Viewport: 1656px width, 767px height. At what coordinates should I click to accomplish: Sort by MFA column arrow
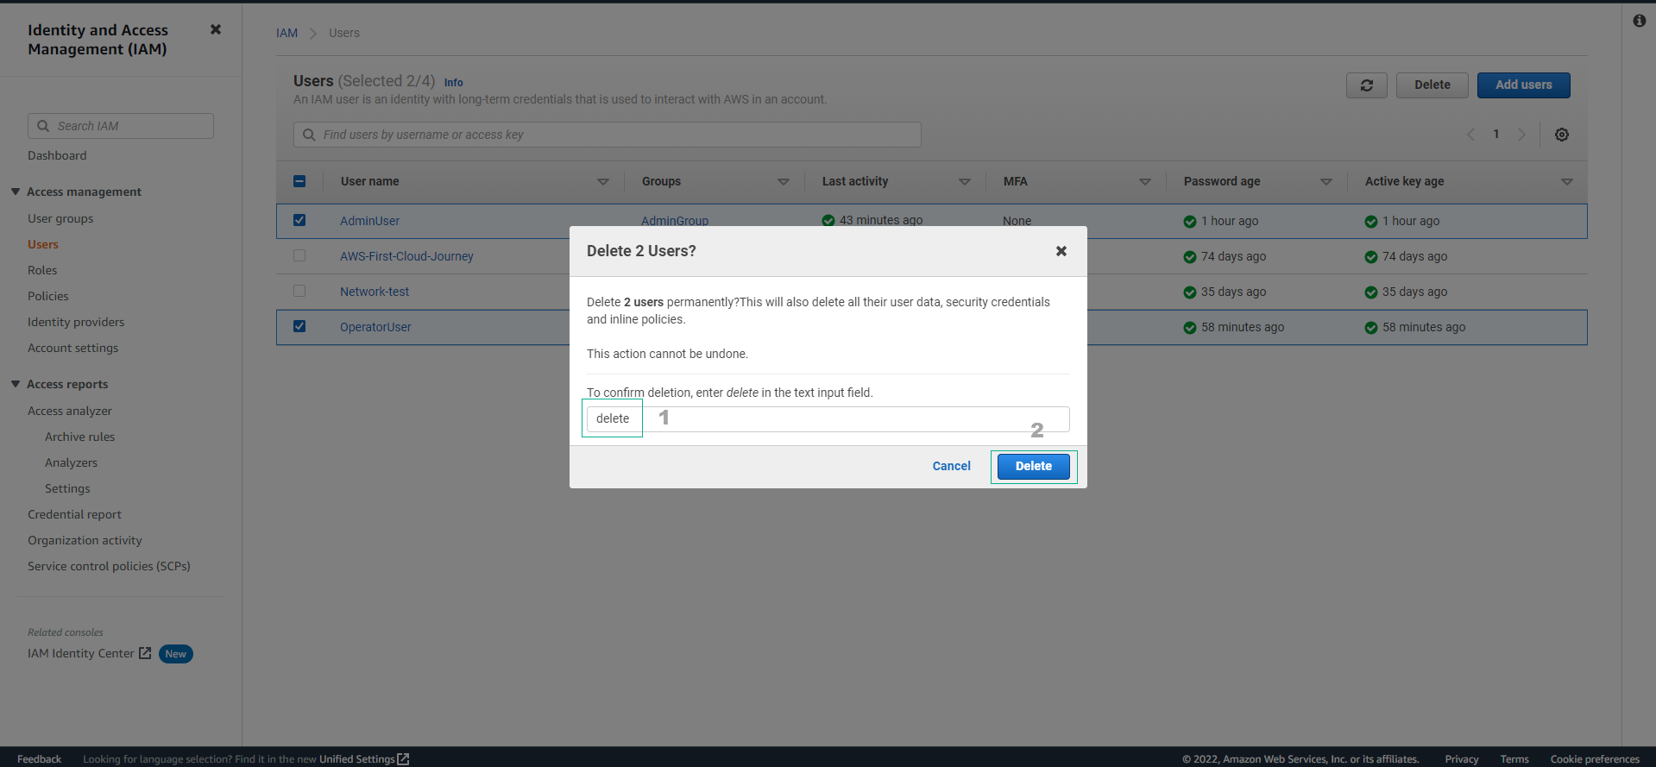pyautogui.click(x=1145, y=182)
